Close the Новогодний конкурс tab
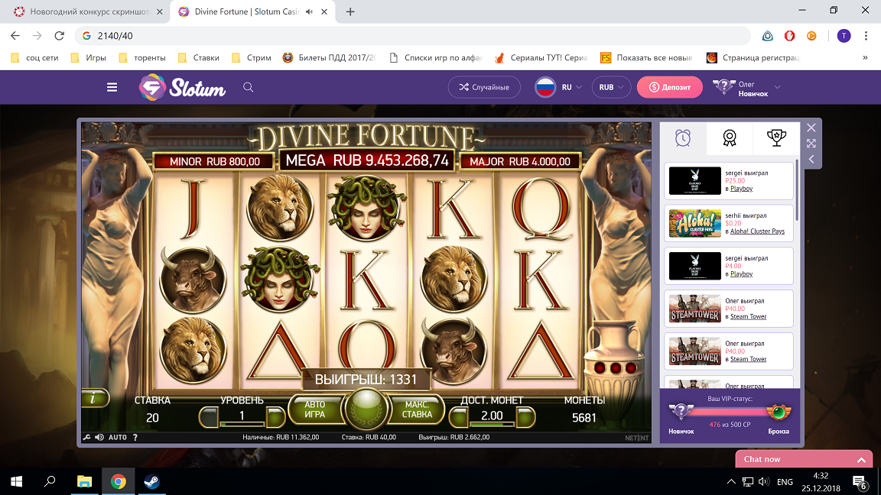Image resolution: width=881 pixels, height=495 pixels. (160, 11)
